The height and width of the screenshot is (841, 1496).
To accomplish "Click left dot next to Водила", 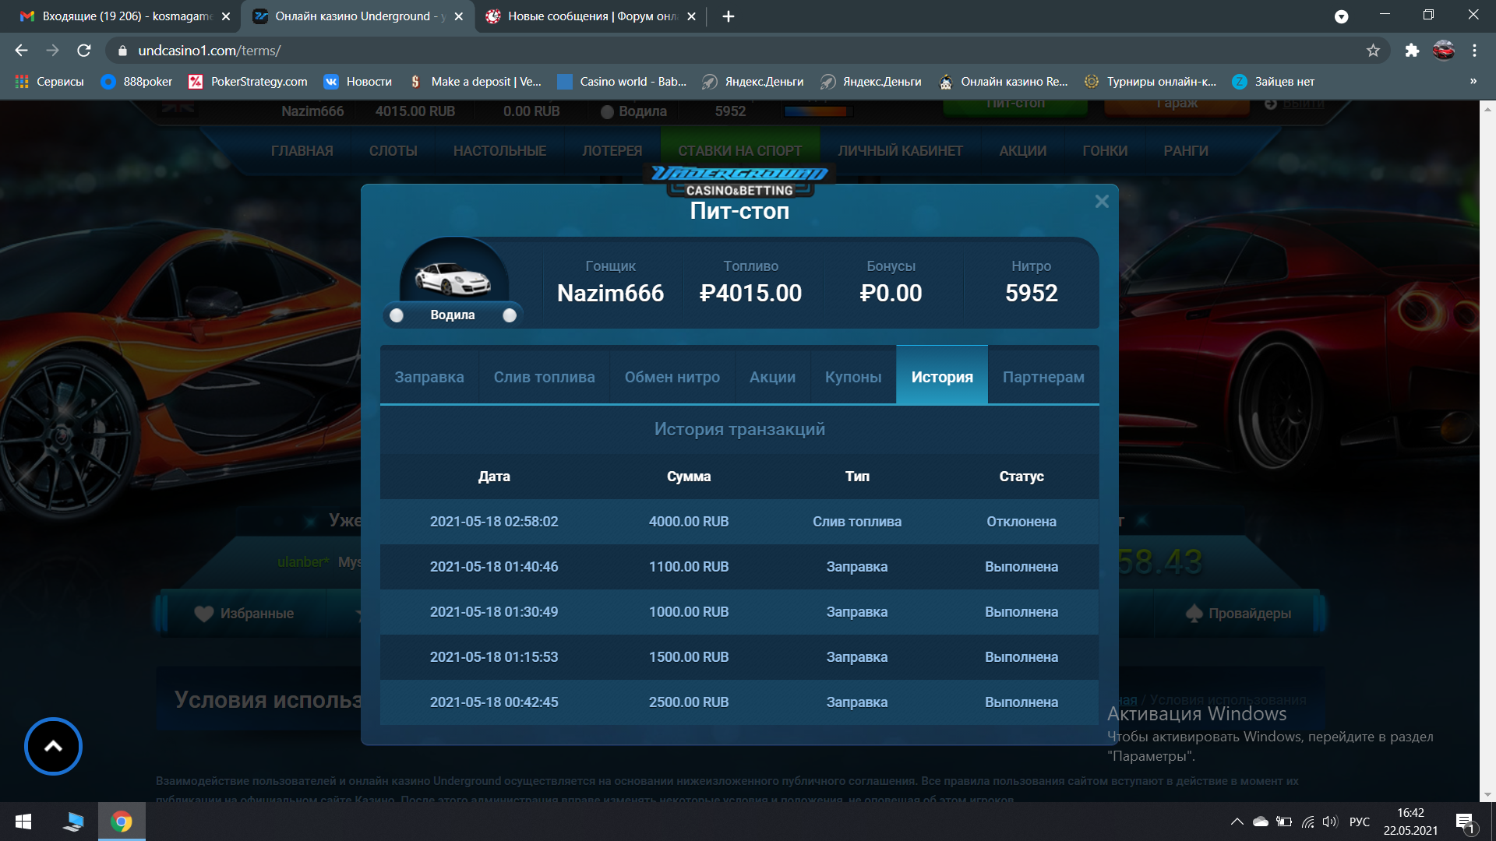I will [x=397, y=315].
